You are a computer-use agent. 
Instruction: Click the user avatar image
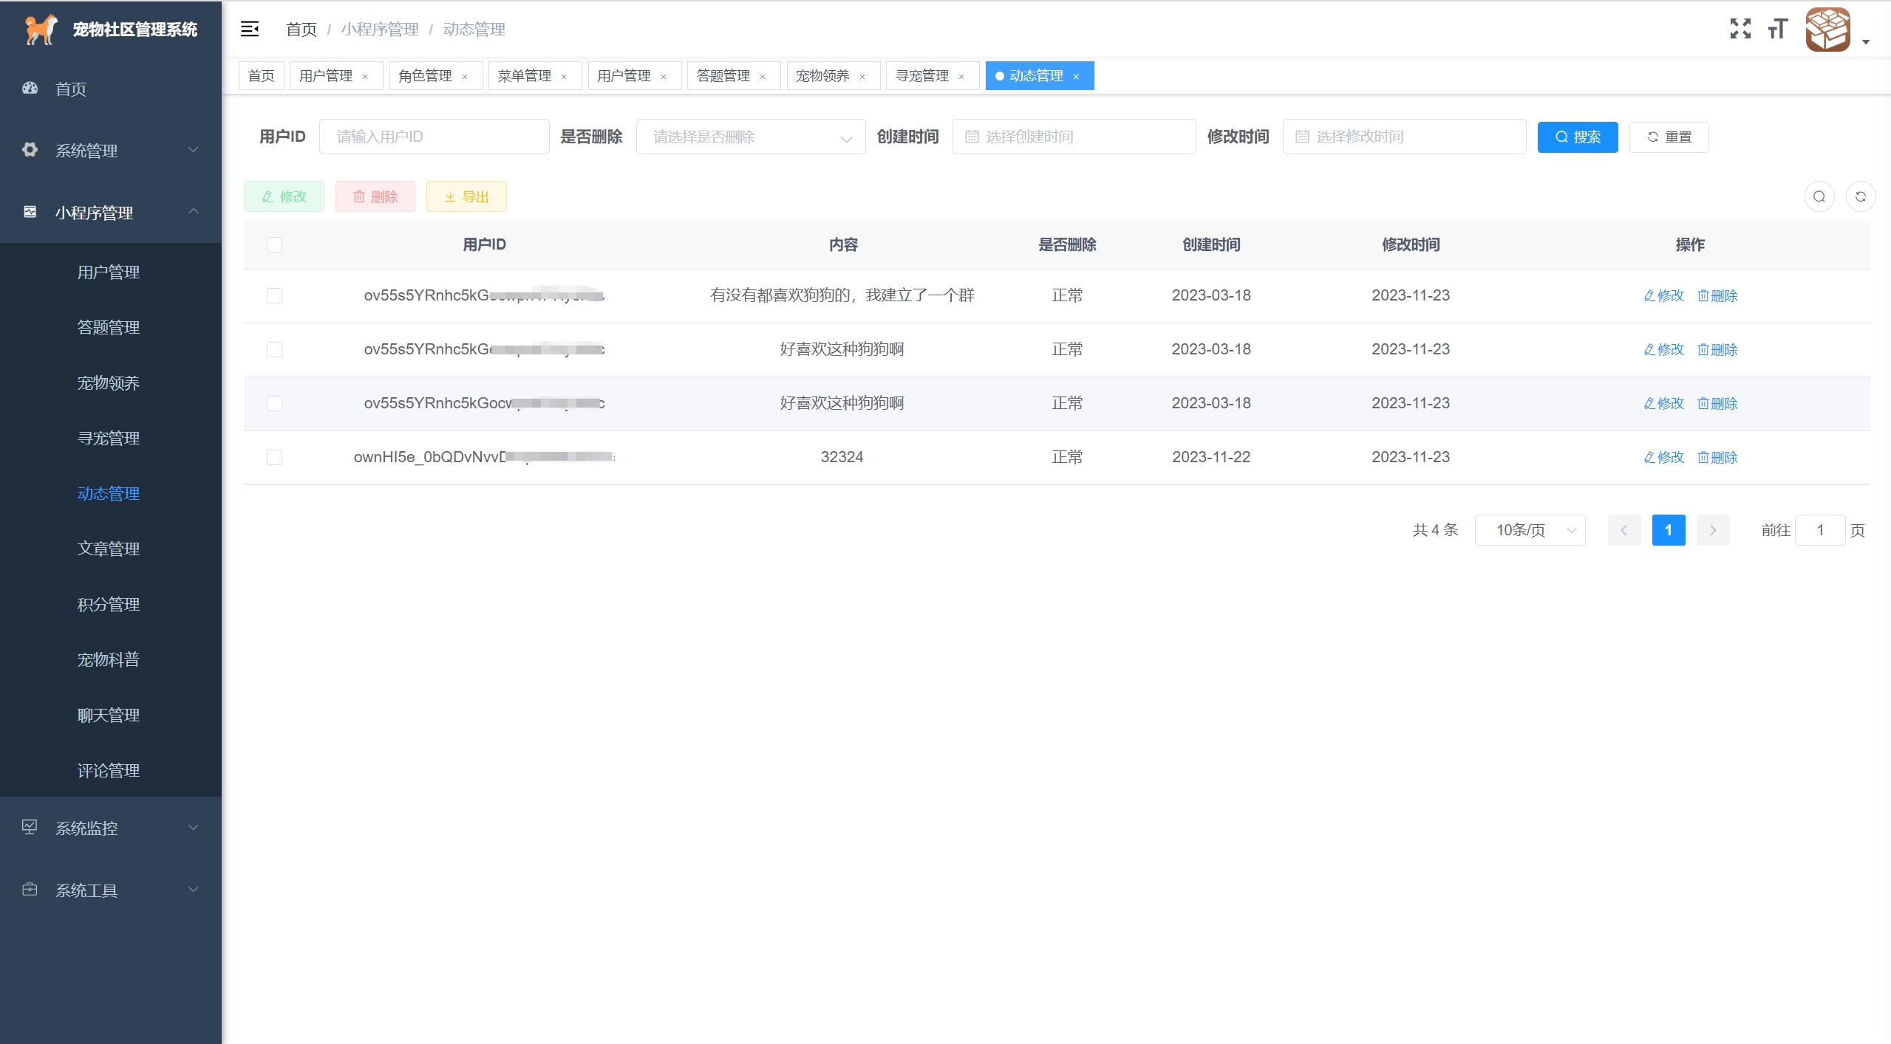click(1827, 30)
